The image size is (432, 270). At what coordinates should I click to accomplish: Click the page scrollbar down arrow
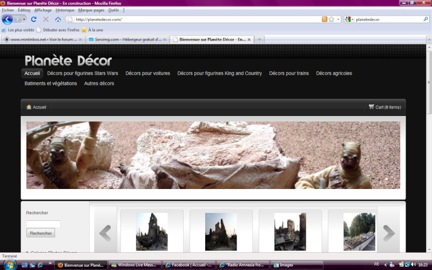(x=429, y=249)
